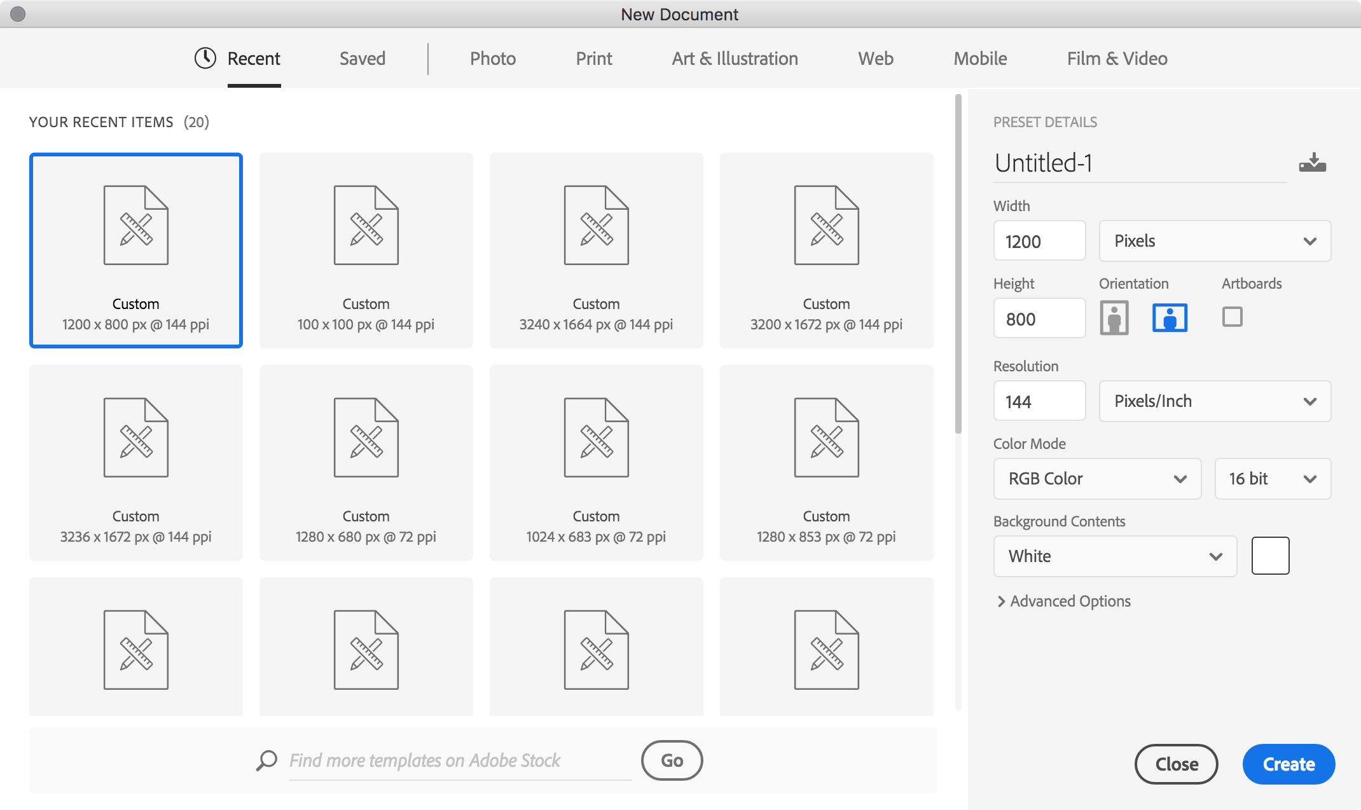Click the Background Contents White swatch
This screenshot has width=1361, height=810.
[x=1270, y=556]
